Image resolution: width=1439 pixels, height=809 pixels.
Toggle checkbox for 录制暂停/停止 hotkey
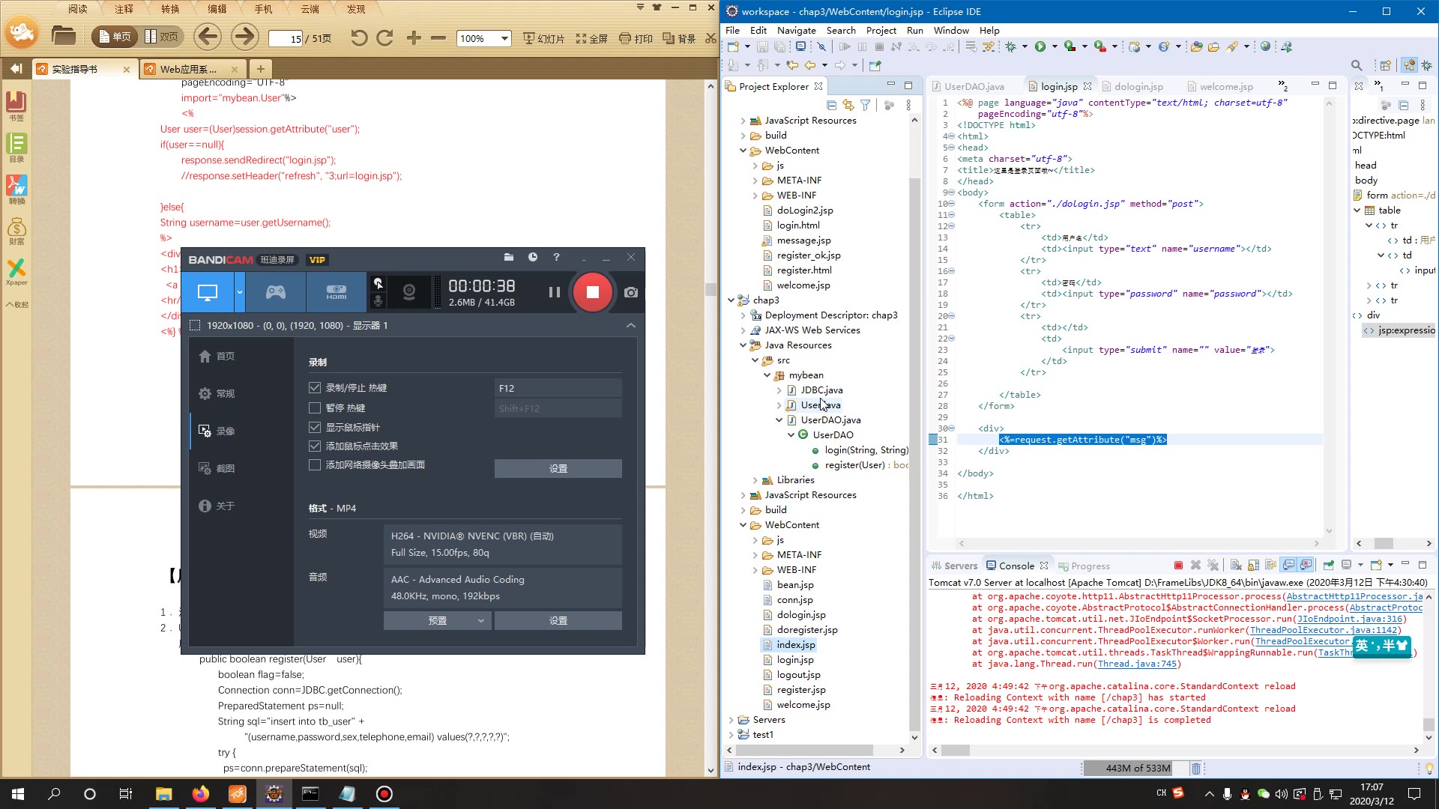click(314, 387)
